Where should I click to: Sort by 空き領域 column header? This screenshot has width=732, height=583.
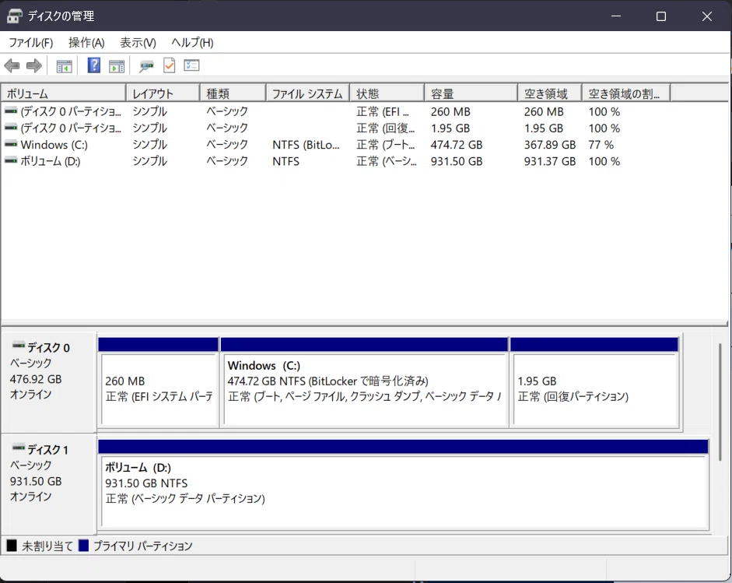click(549, 93)
